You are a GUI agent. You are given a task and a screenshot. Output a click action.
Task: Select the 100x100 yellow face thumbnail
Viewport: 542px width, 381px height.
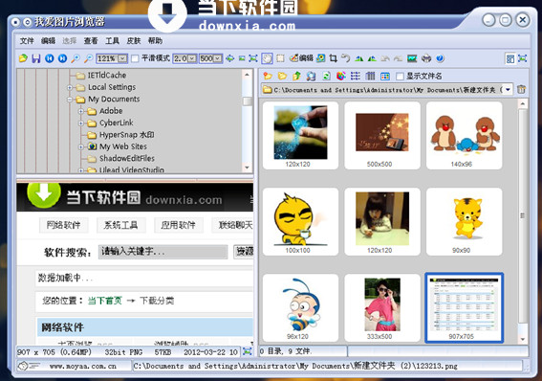(x=300, y=221)
